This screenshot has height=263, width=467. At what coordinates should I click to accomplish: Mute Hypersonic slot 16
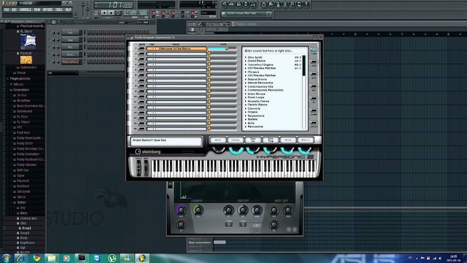pyautogui.click(x=141, y=129)
